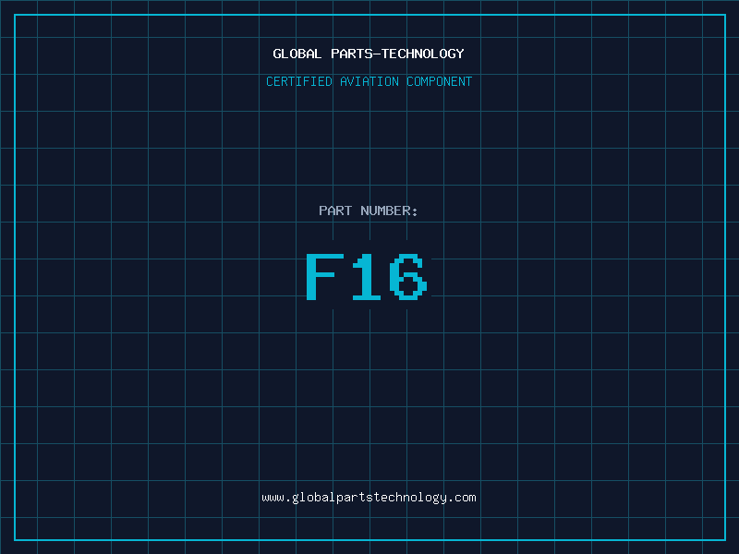
Task: Select the F16 part number text
Action: (x=367, y=276)
